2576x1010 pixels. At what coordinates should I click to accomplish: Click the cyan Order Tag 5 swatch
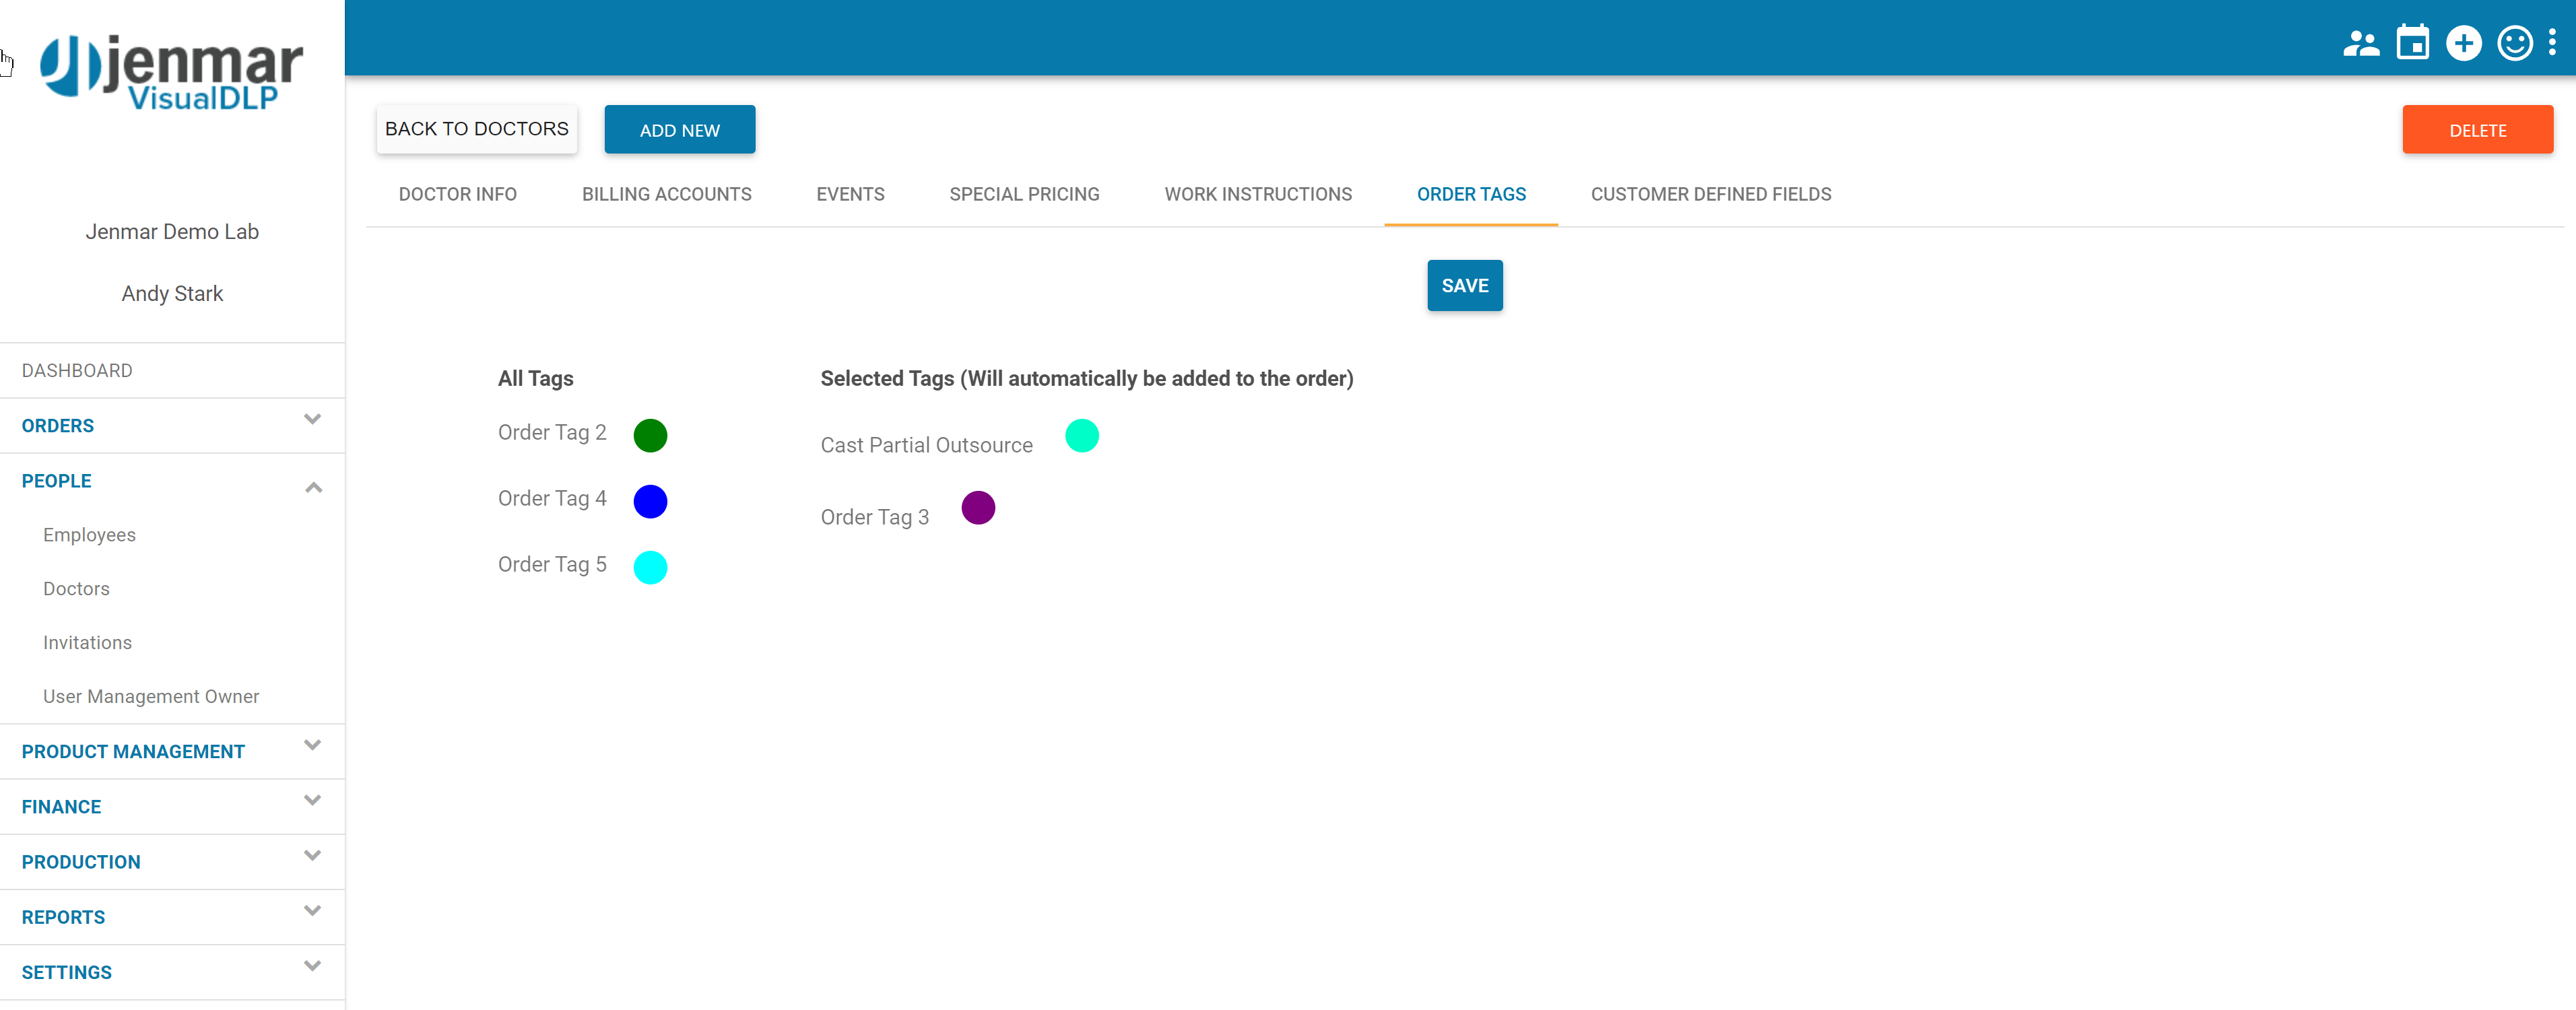(x=650, y=568)
